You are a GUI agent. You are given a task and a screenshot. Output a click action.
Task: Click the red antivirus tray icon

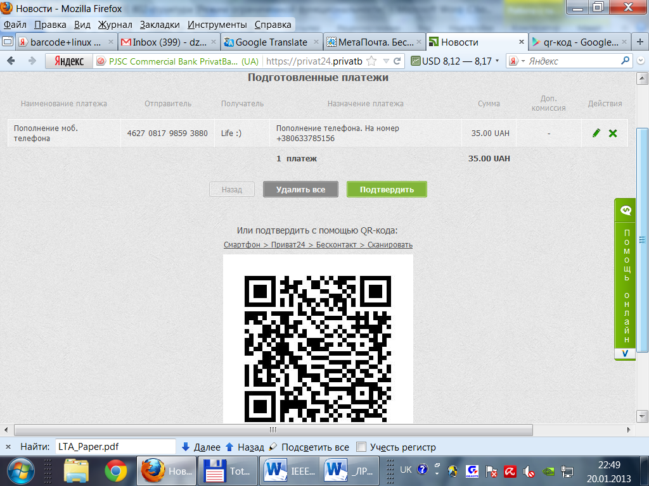(x=510, y=471)
